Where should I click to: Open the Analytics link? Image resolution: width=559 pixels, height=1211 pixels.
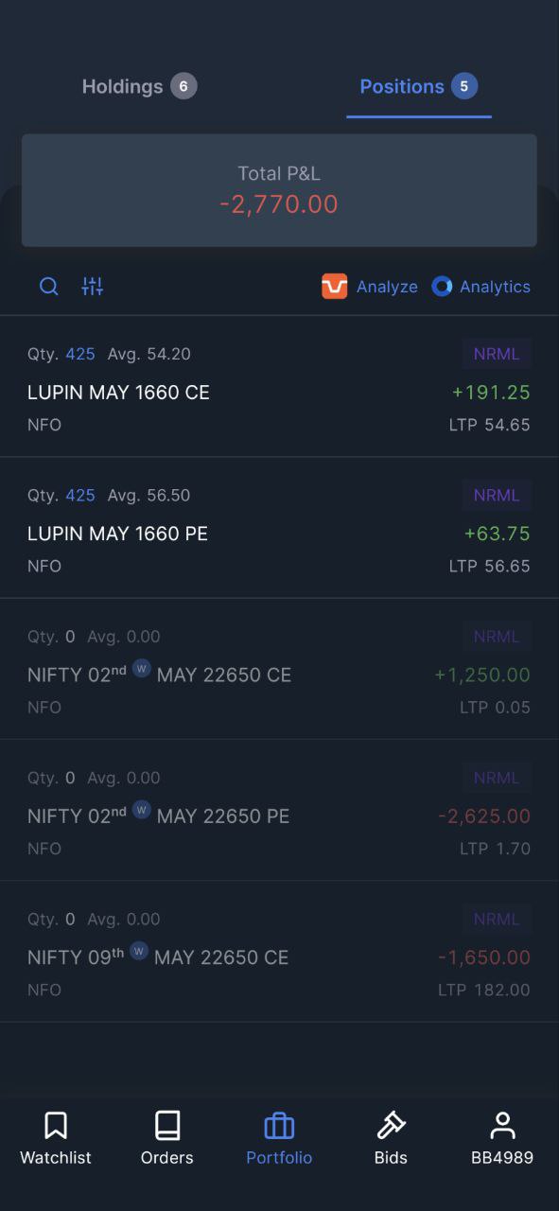pyautogui.click(x=495, y=287)
